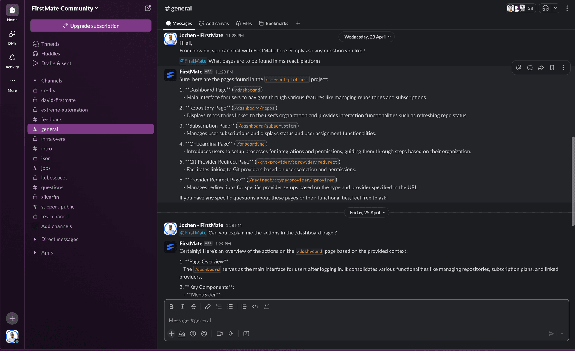Open the Add canvas tab
575x351 pixels.
point(214,23)
